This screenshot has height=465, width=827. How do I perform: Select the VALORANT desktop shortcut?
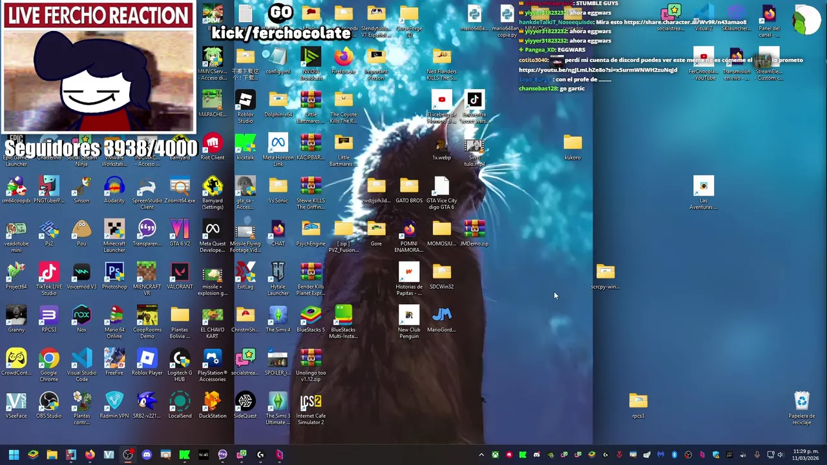click(180, 276)
